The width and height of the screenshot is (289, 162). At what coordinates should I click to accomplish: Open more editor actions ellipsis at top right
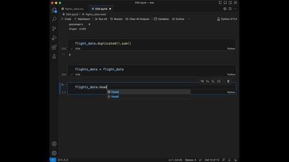(235, 9)
